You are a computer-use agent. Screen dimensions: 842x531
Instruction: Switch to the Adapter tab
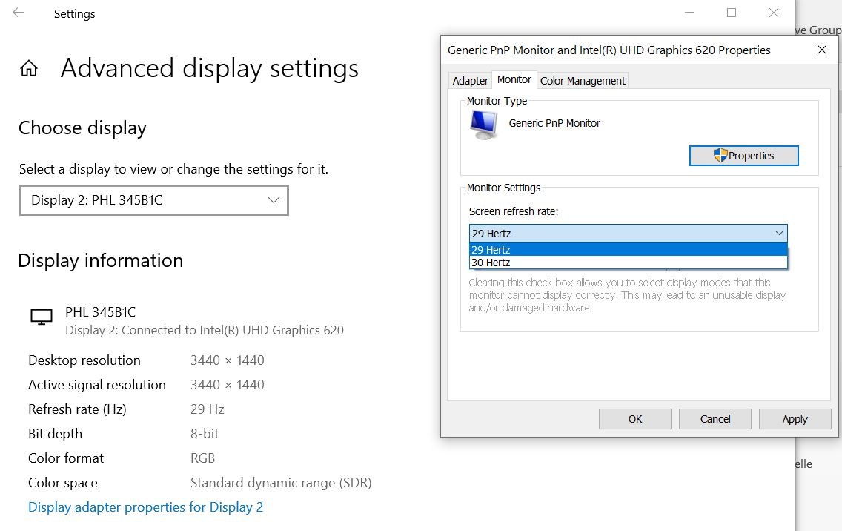tap(471, 81)
